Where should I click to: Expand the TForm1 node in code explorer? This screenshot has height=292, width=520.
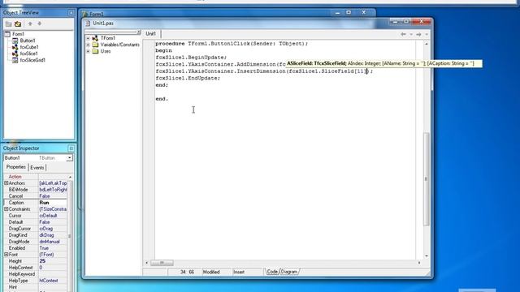(89, 38)
